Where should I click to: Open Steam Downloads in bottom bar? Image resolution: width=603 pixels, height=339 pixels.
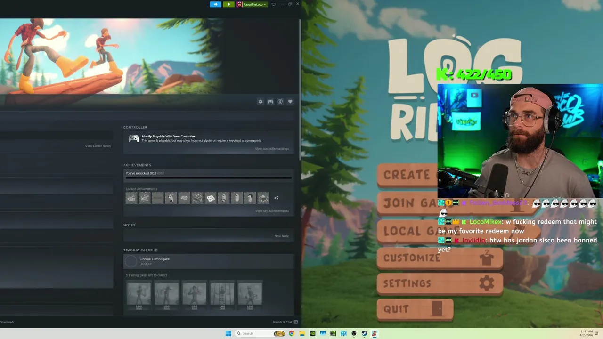pyautogui.click(x=7, y=322)
